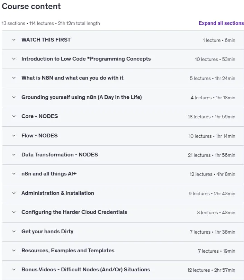The image size is (244, 280).
Task: Select the n8n and all things AI+ heading
Action: tap(49, 173)
